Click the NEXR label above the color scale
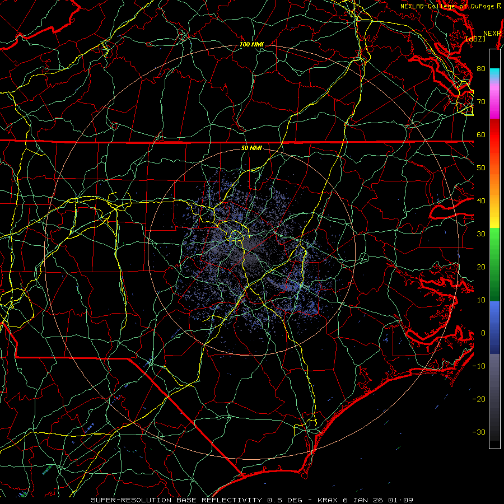The image size is (504, 504). pos(492,34)
